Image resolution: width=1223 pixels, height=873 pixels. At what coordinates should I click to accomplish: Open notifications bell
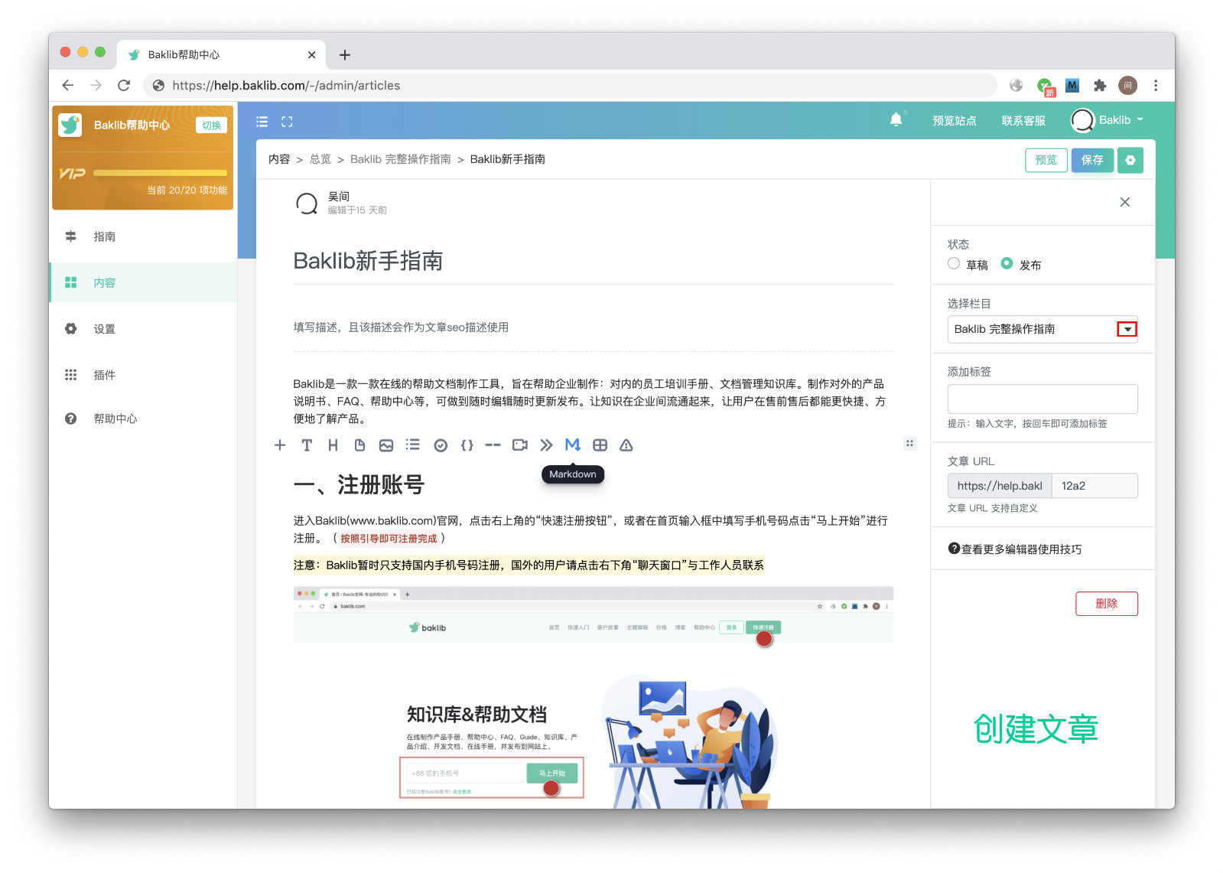point(896,119)
